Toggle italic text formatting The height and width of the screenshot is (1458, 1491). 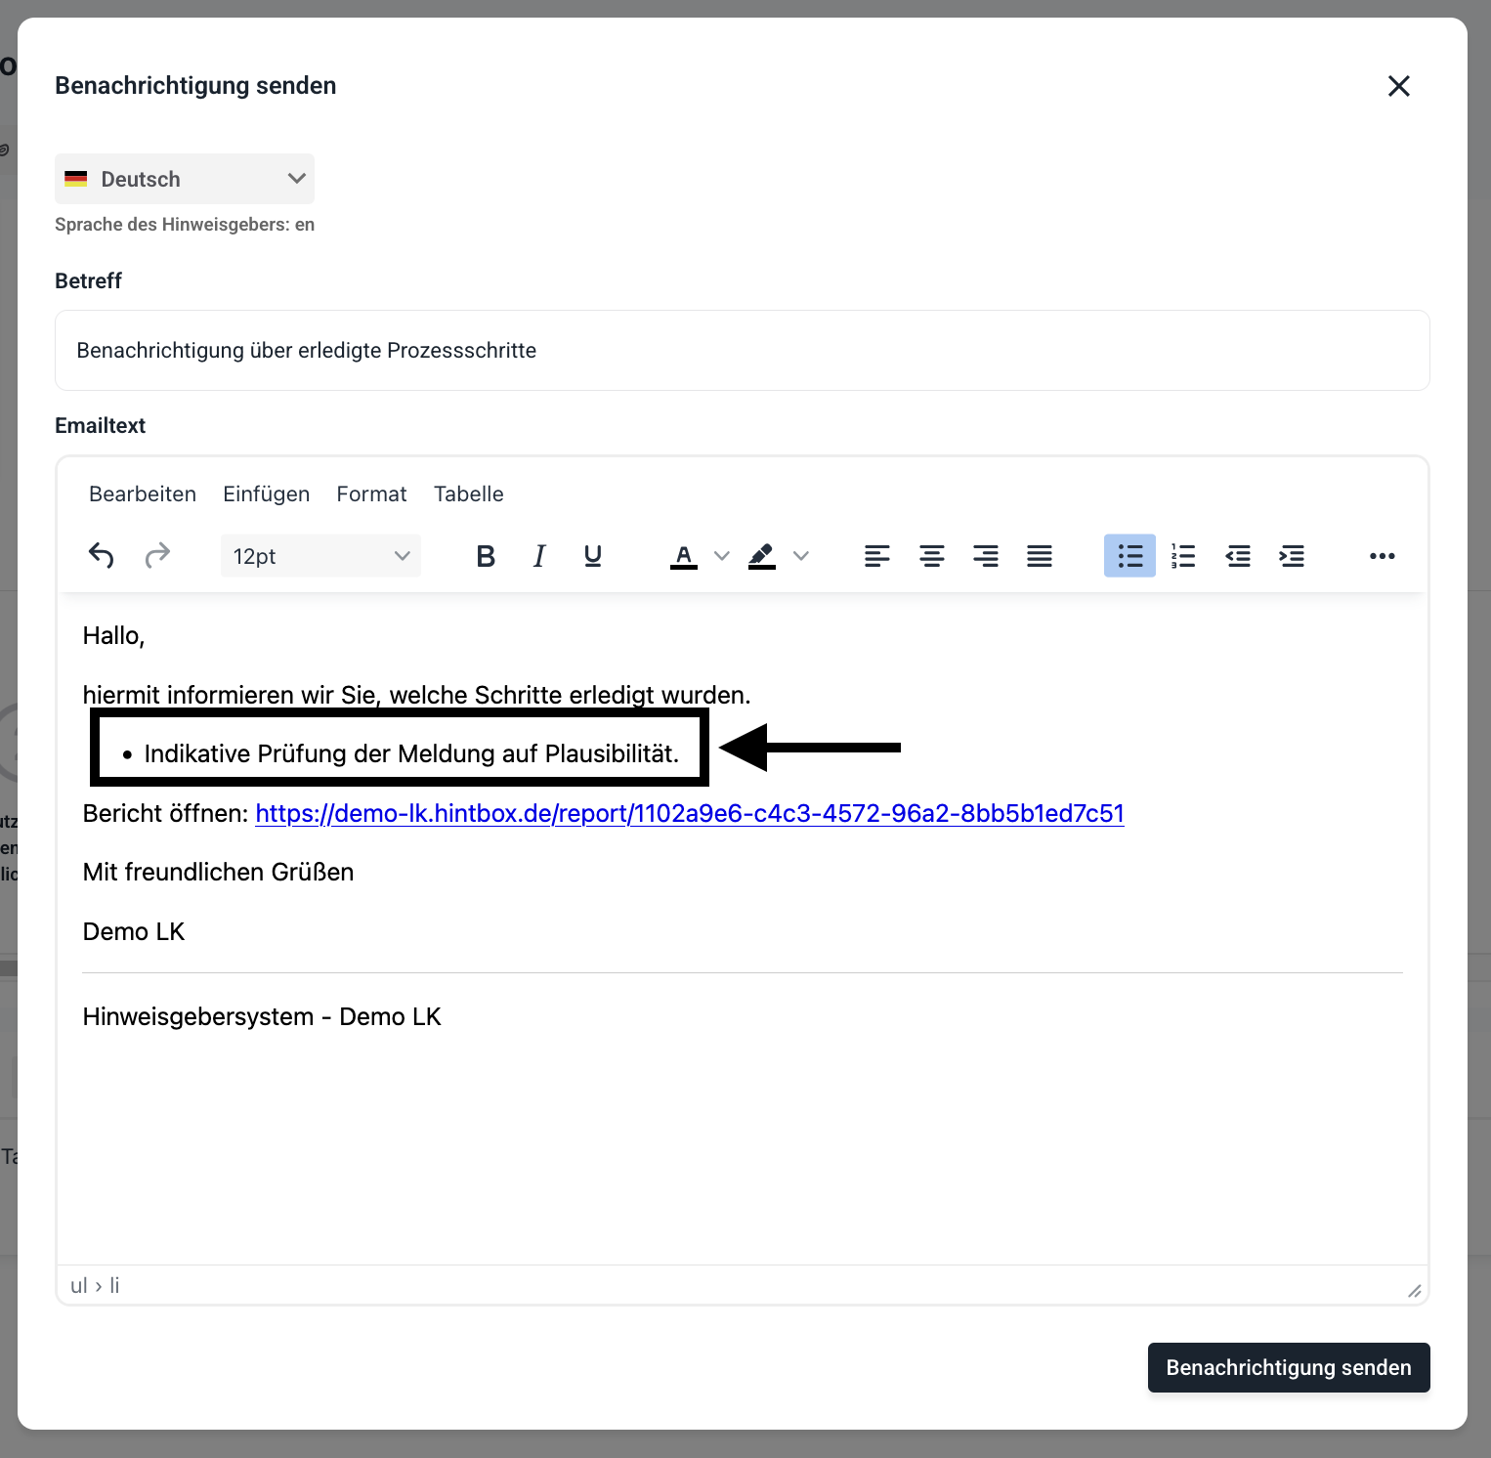(539, 556)
